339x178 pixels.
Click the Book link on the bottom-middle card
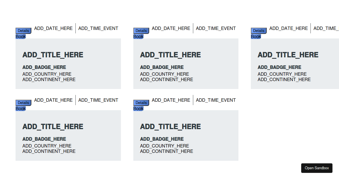[x=138, y=108]
